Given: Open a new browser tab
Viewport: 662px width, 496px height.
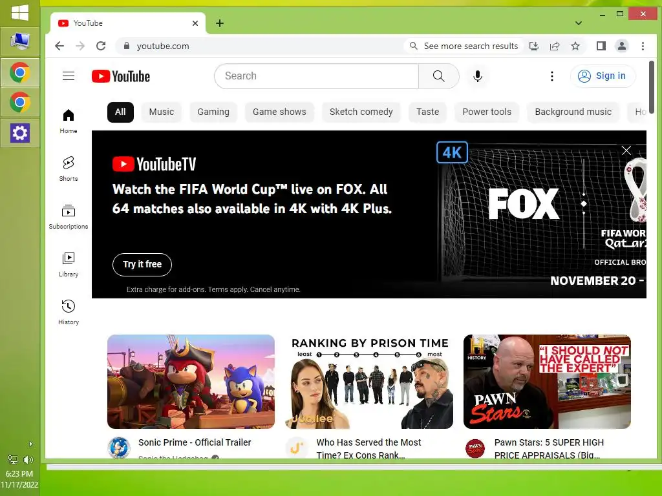Looking at the screenshot, I should pos(220,23).
